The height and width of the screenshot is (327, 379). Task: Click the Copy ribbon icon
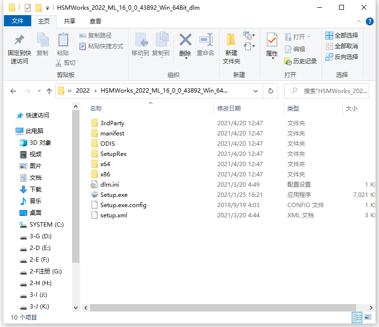point(42,39)
